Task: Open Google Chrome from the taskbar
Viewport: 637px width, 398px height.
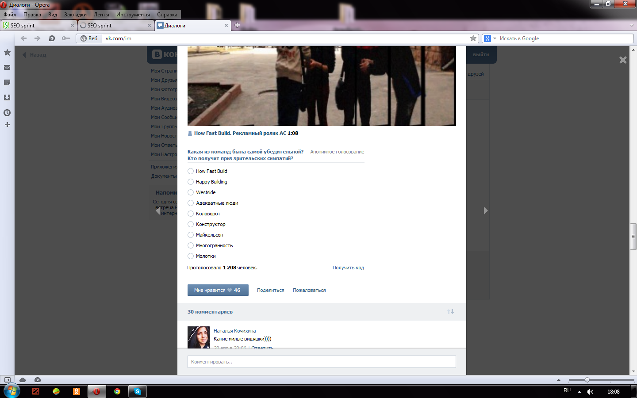Action: [x=117, y=391]
